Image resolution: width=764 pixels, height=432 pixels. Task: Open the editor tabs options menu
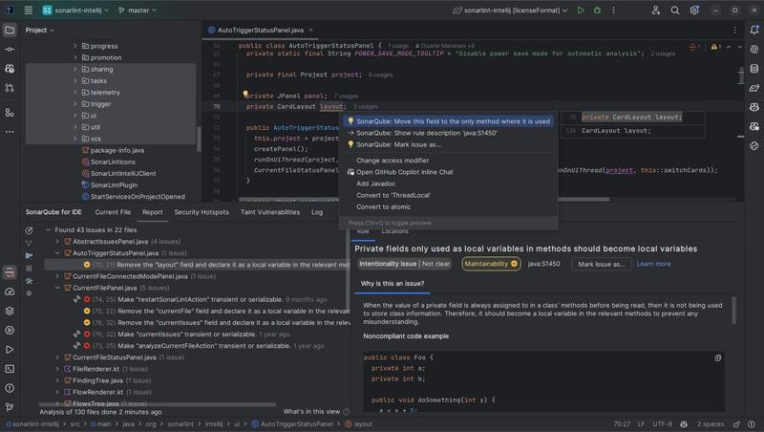point(734,30)
